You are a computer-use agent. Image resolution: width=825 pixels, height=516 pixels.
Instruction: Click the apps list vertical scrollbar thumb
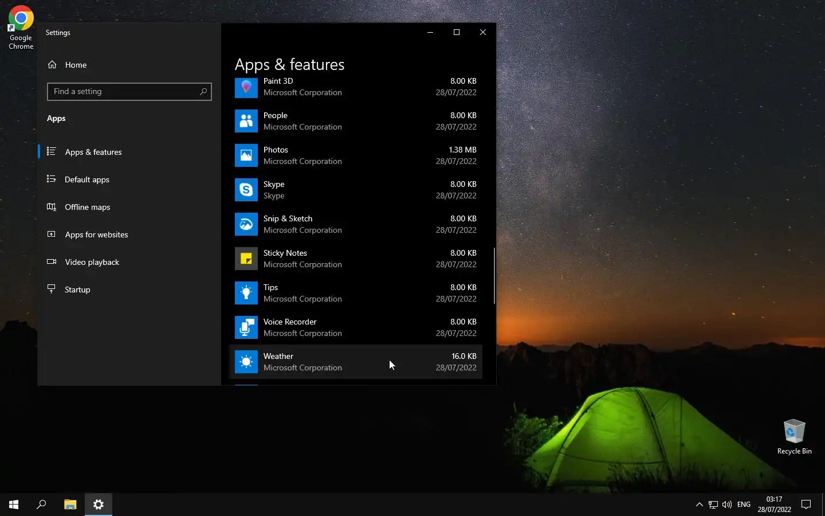click(x=494, y=276)
